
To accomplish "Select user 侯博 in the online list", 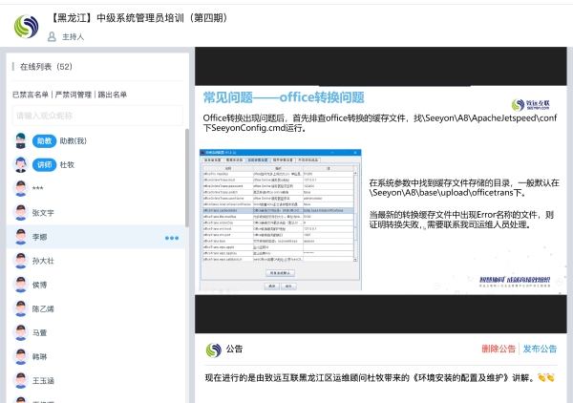I will [95, 285].
